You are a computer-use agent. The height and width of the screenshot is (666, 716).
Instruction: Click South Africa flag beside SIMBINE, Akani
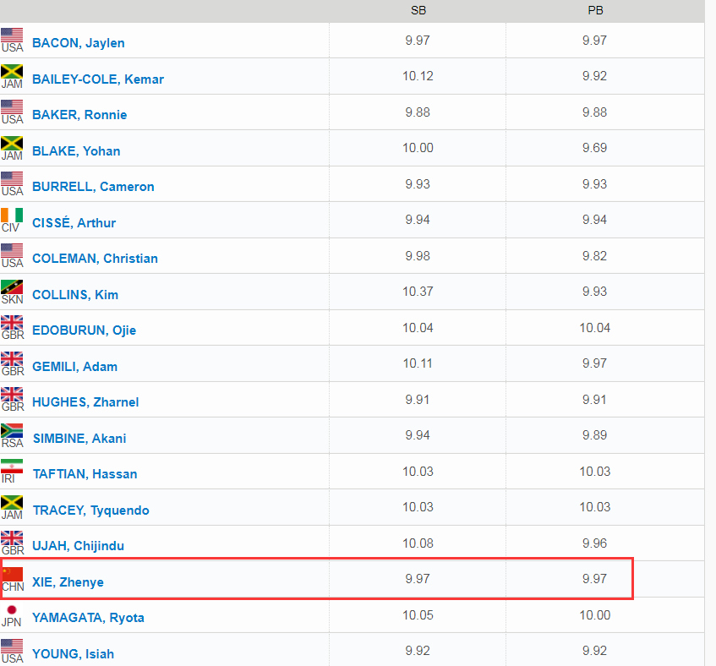pyautogui.click(x=12, y=430)
